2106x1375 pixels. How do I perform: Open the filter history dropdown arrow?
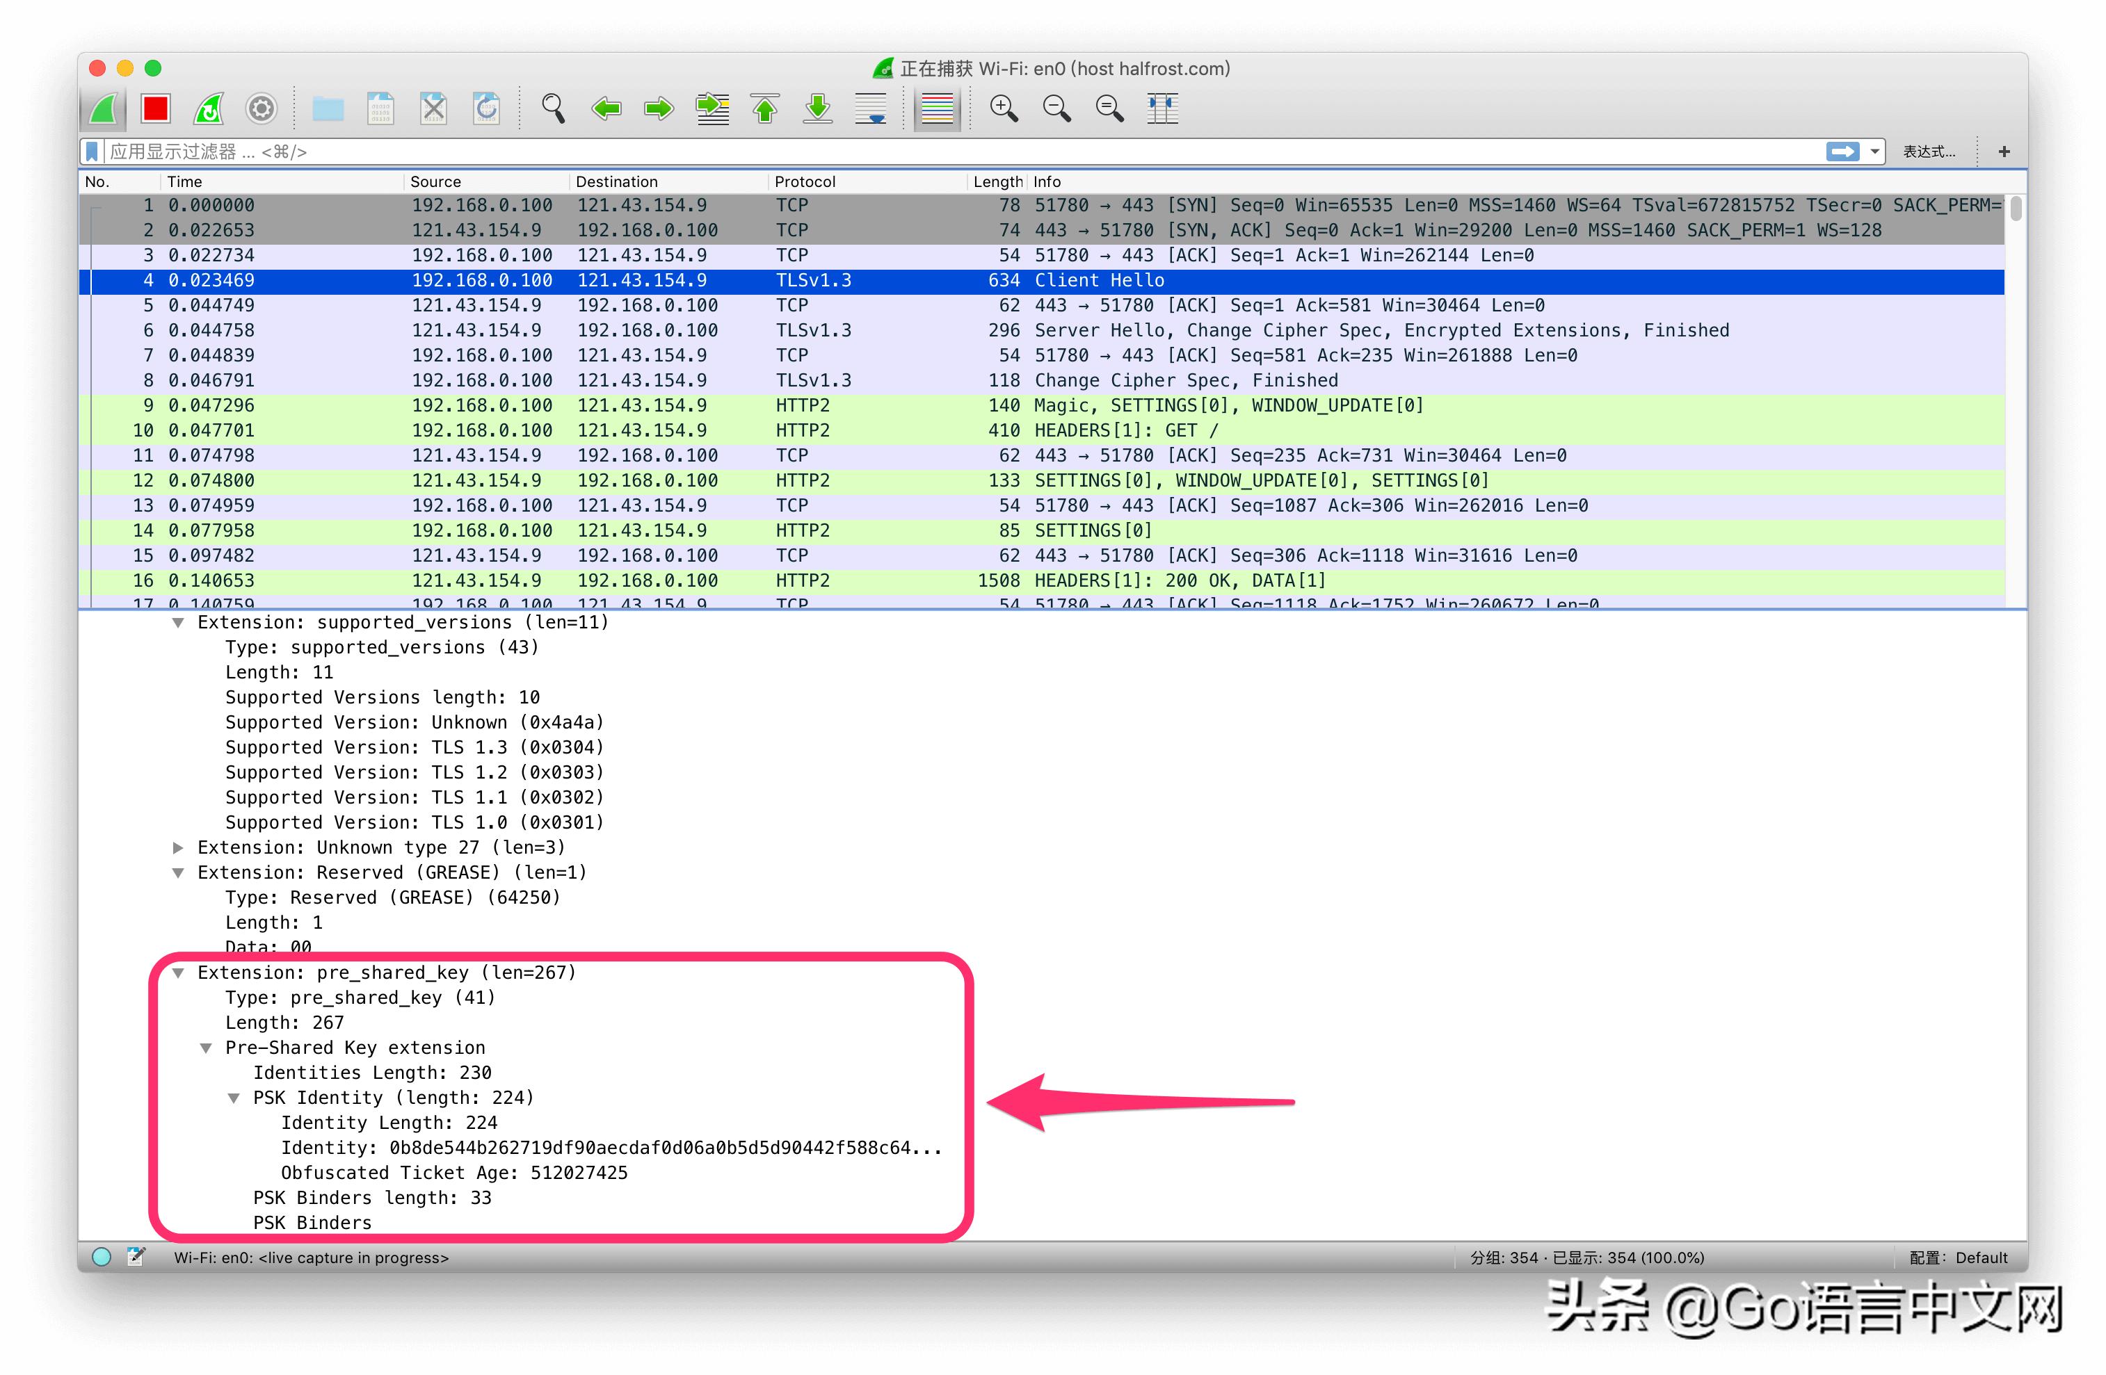pyautogui.click(x=1874, y=152)
